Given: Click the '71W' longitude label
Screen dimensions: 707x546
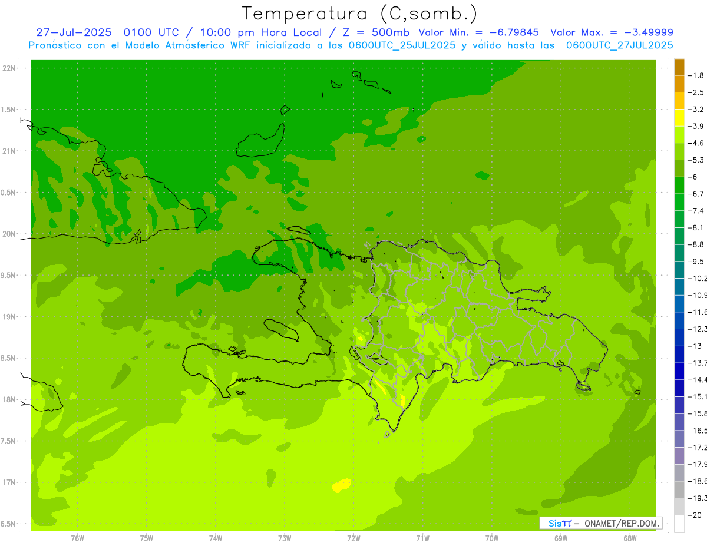Looking at the screenshot, I should pyautogui.click(x=422, y=538).
